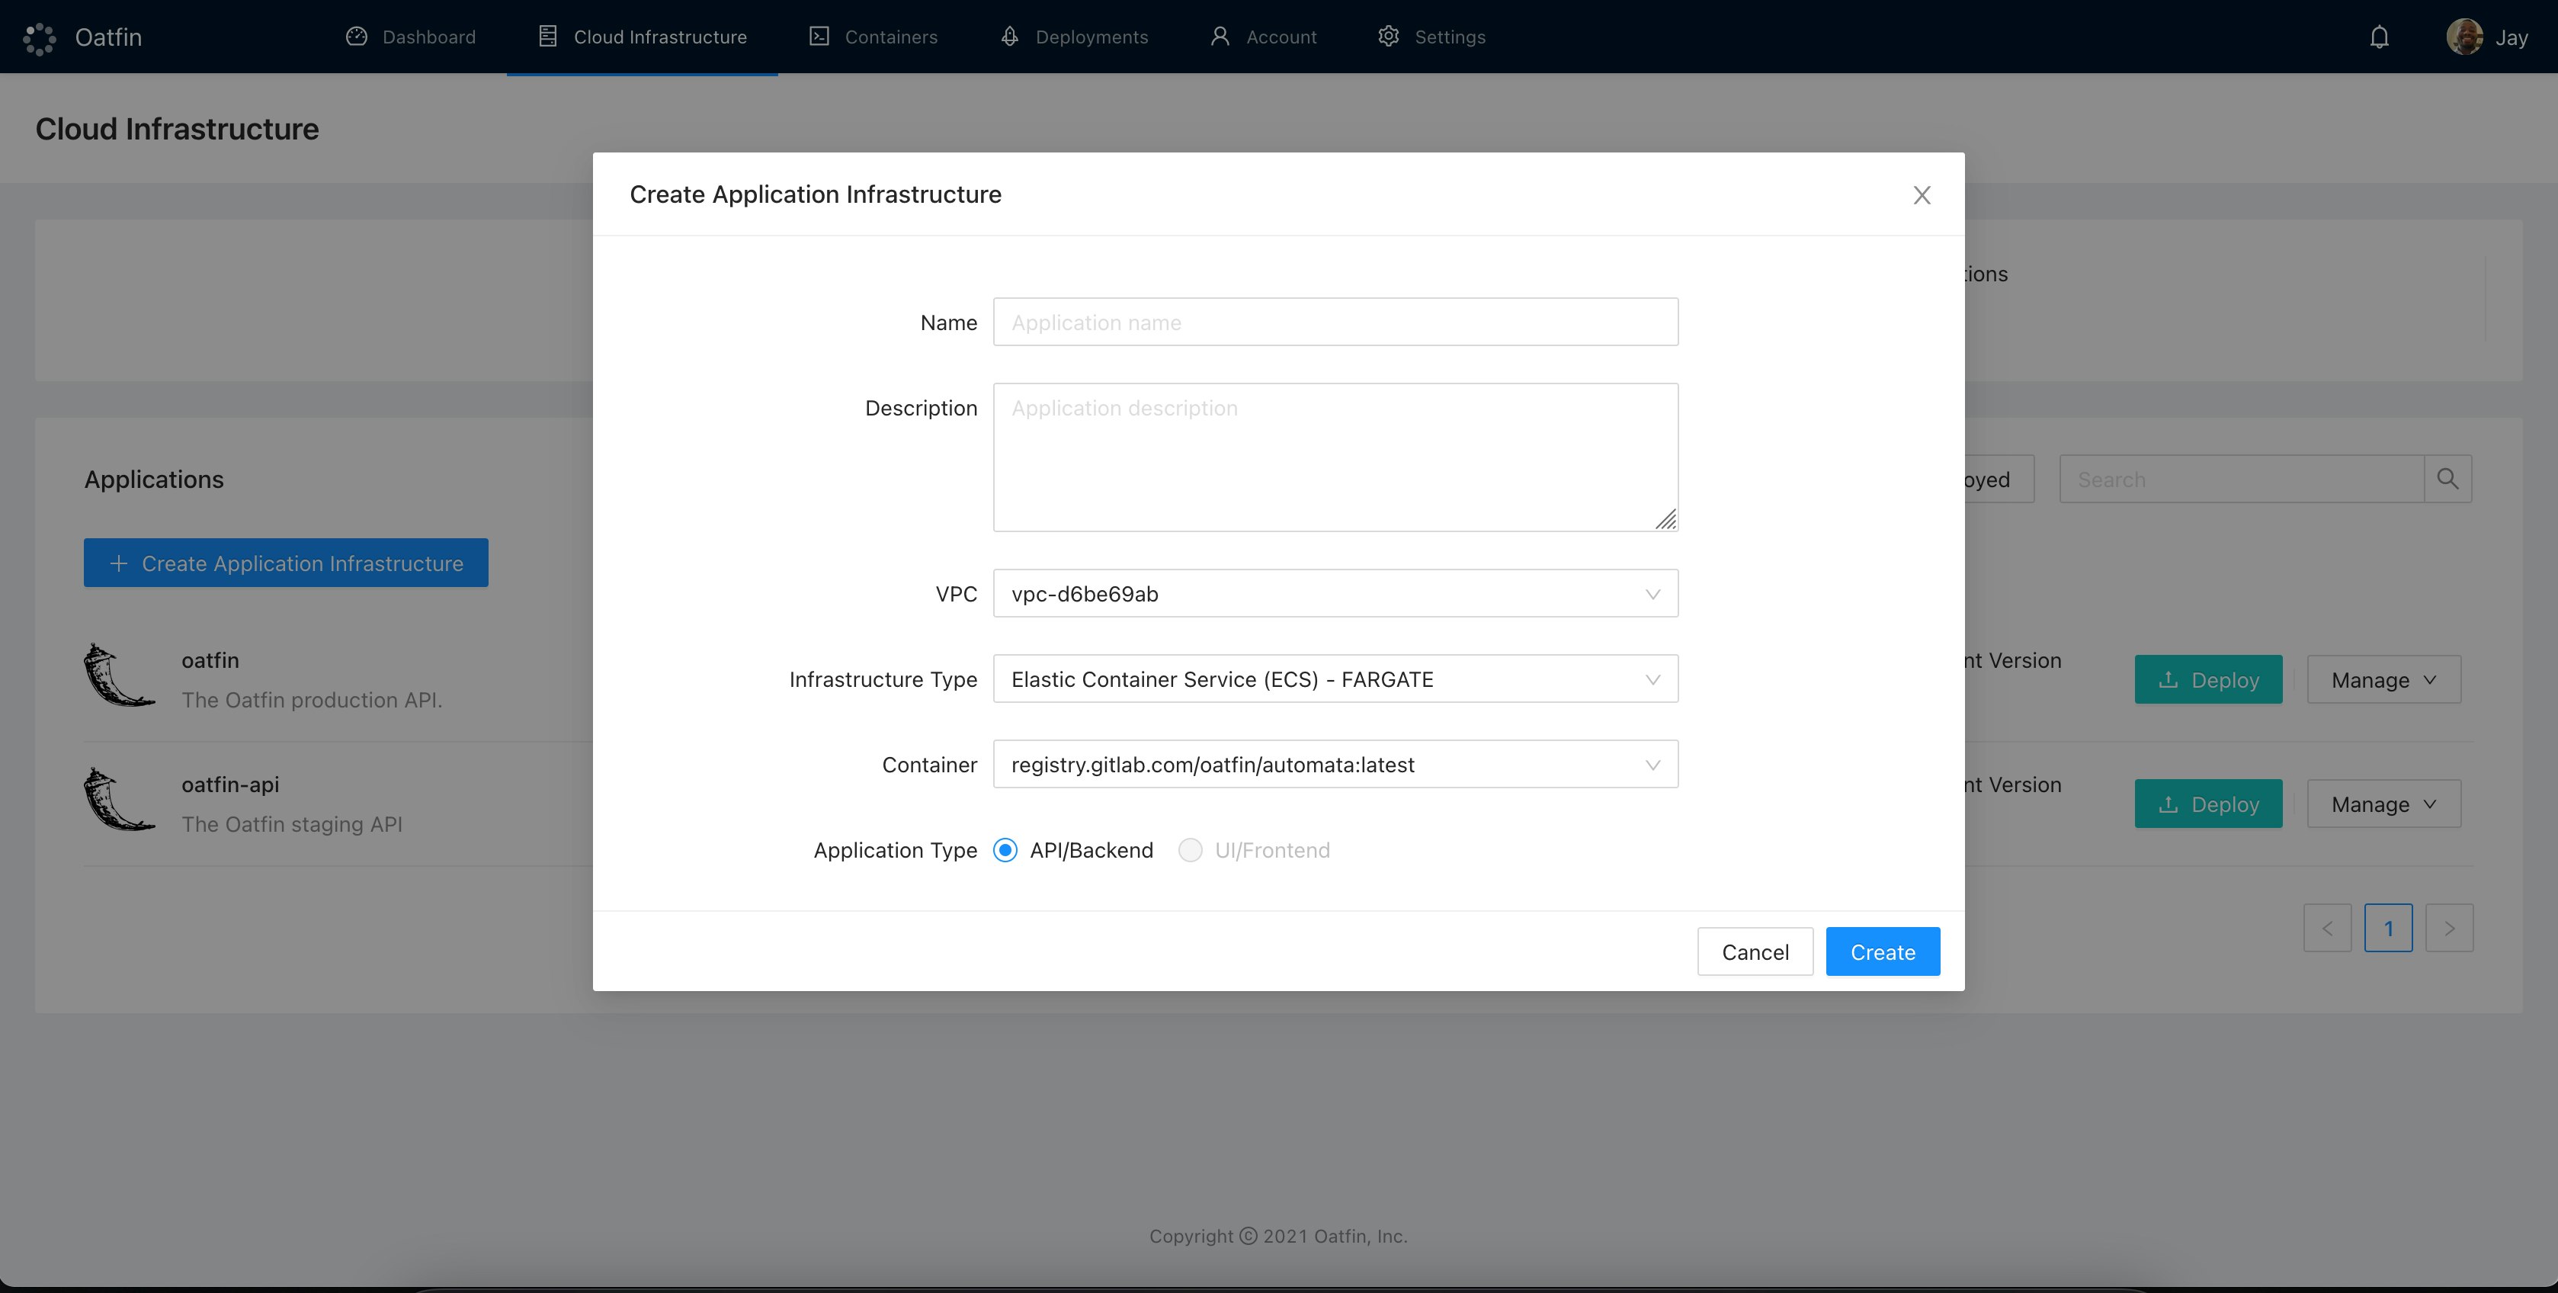Click the oatfin-api Flask logo
The image size is (2558, 1293).
tap(118, 800)
